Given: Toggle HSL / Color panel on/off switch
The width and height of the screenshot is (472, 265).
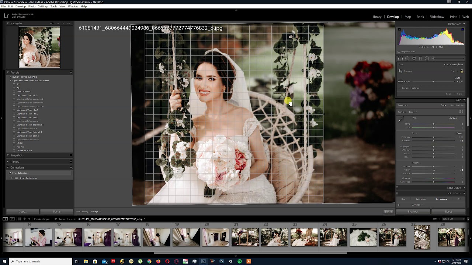Looking at the screenshot, I should pos(397,193).
